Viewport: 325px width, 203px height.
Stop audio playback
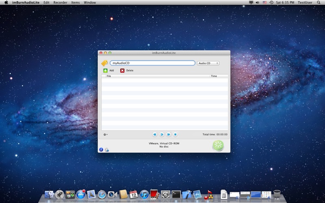point(175,134)
